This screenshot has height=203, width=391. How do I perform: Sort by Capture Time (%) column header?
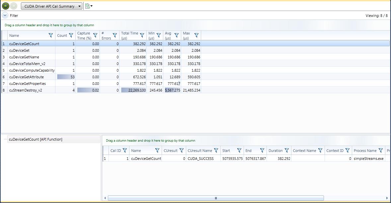pyautogui.click(x=84, y=35)
